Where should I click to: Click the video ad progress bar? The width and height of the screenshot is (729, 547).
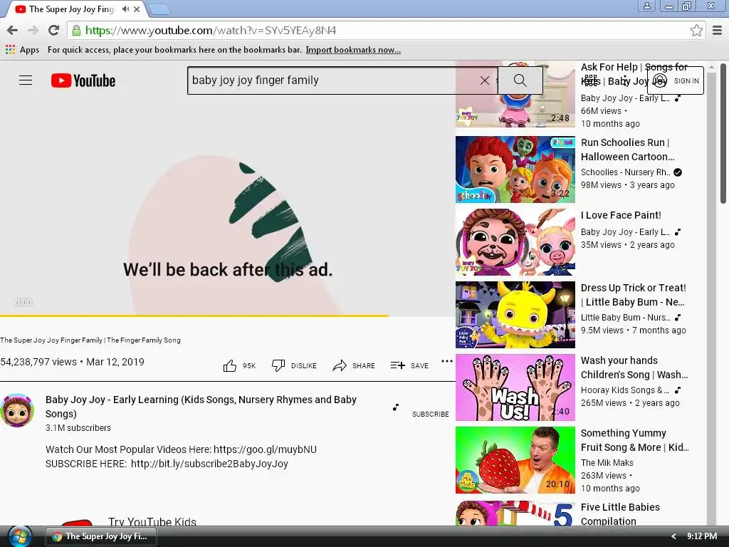(x=228, y=316)
